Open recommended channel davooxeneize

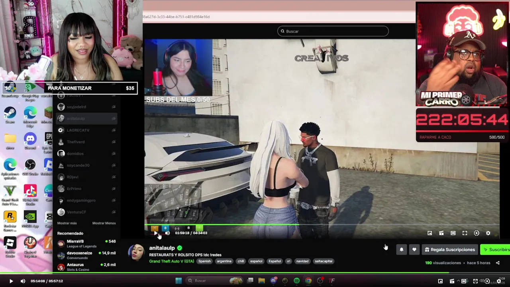(x=87, y=255)
